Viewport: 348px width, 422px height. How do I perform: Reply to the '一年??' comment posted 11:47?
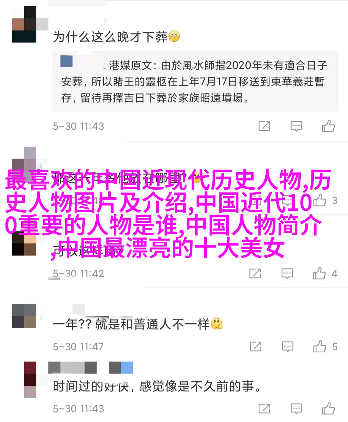point(288,346)
